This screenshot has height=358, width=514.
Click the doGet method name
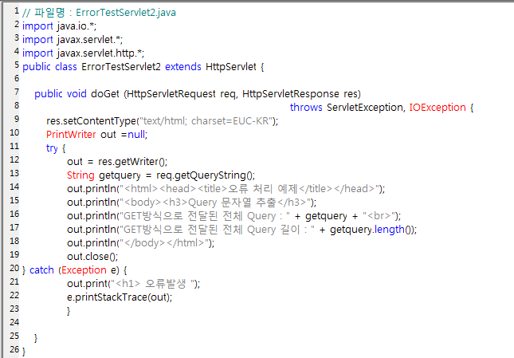pyautogui.click(x=105, y=94)
